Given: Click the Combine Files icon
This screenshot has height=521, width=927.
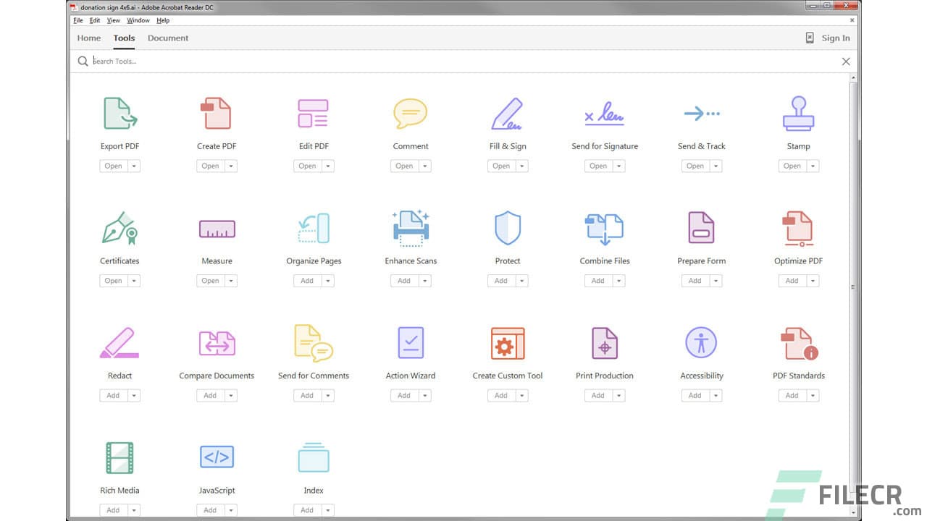Looking at the screenshot, I should pos(604,228).
